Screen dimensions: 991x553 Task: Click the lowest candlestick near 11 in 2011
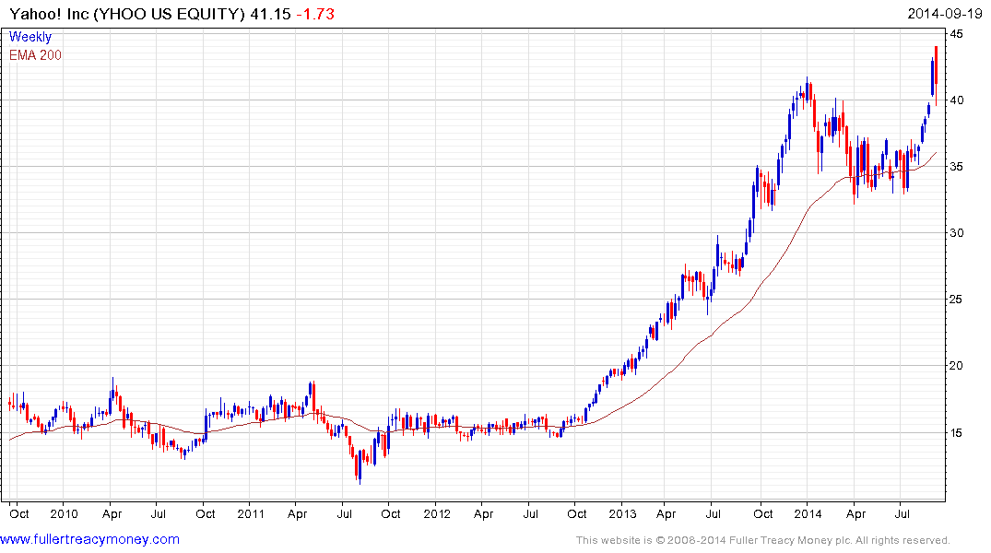(360, 466)
